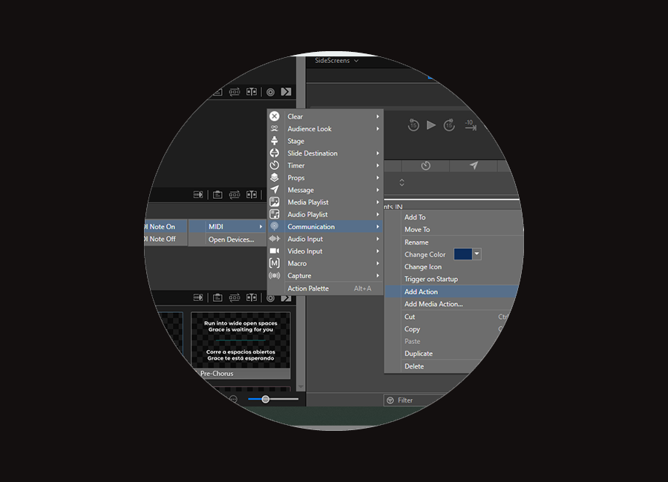Click the Clear X circle icon
Viewport: 668px width, 482px height.
click(x=275, y=116)
